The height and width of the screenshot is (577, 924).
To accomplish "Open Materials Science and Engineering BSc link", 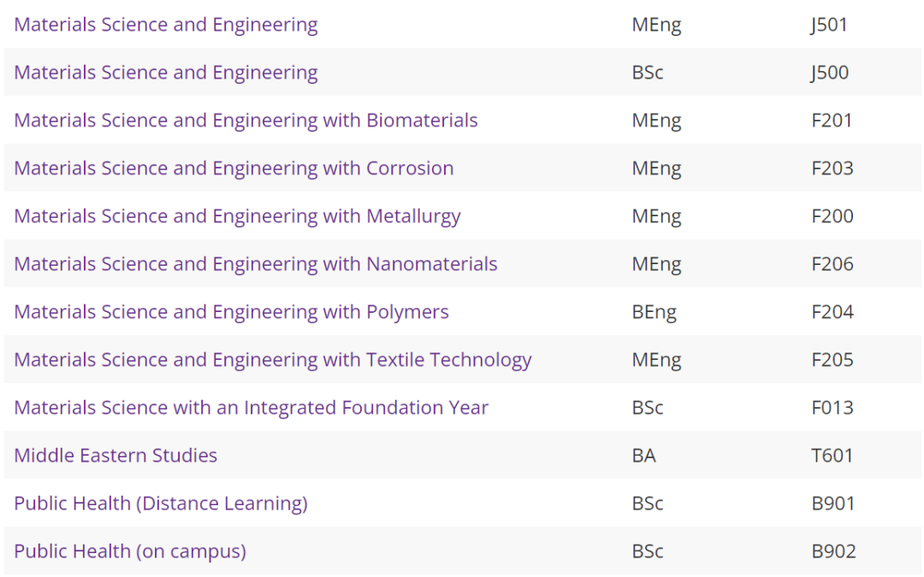I will (x=166, y=73).
